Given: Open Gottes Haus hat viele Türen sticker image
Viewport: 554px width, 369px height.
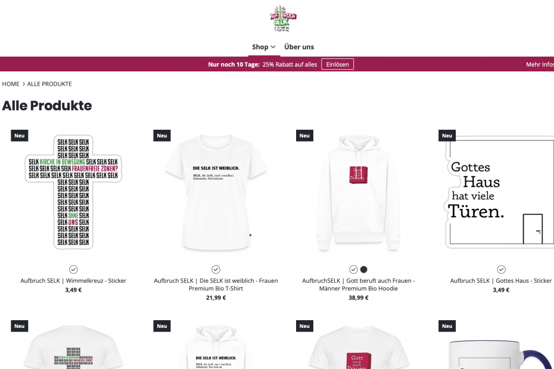Looking at the screenshot, I should (499, 192).
